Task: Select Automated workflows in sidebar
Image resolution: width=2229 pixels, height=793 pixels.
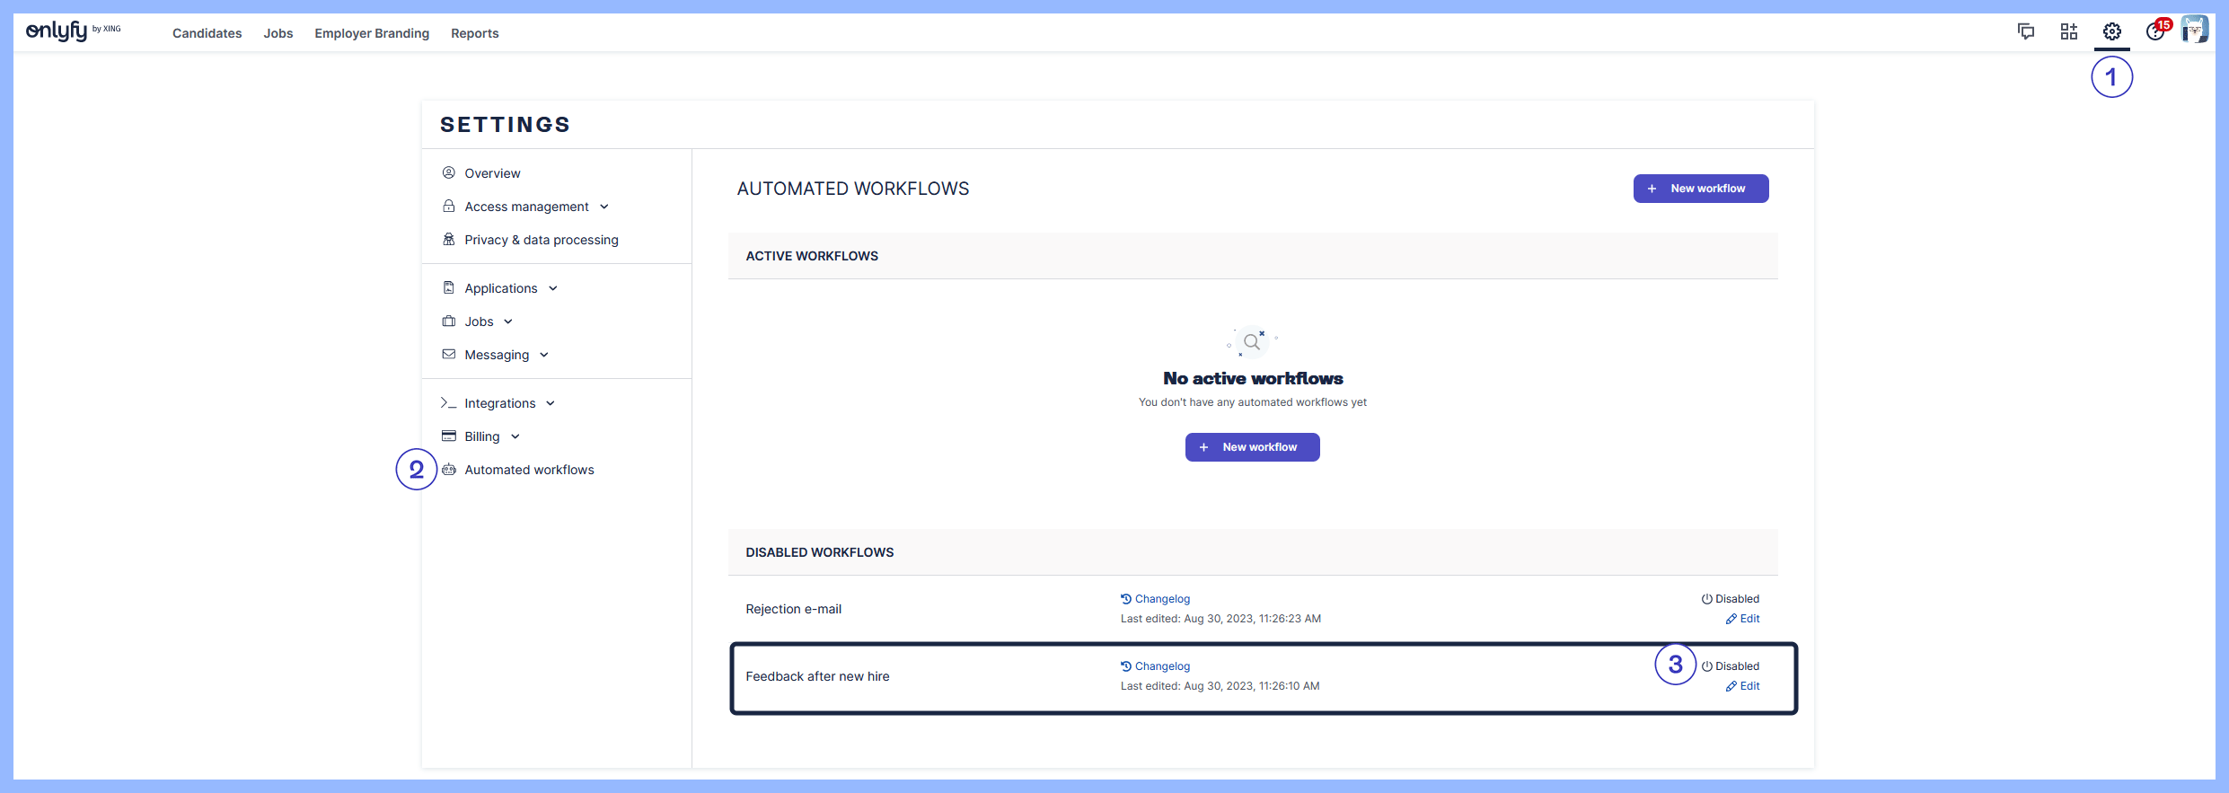Action: click(530, 470)
